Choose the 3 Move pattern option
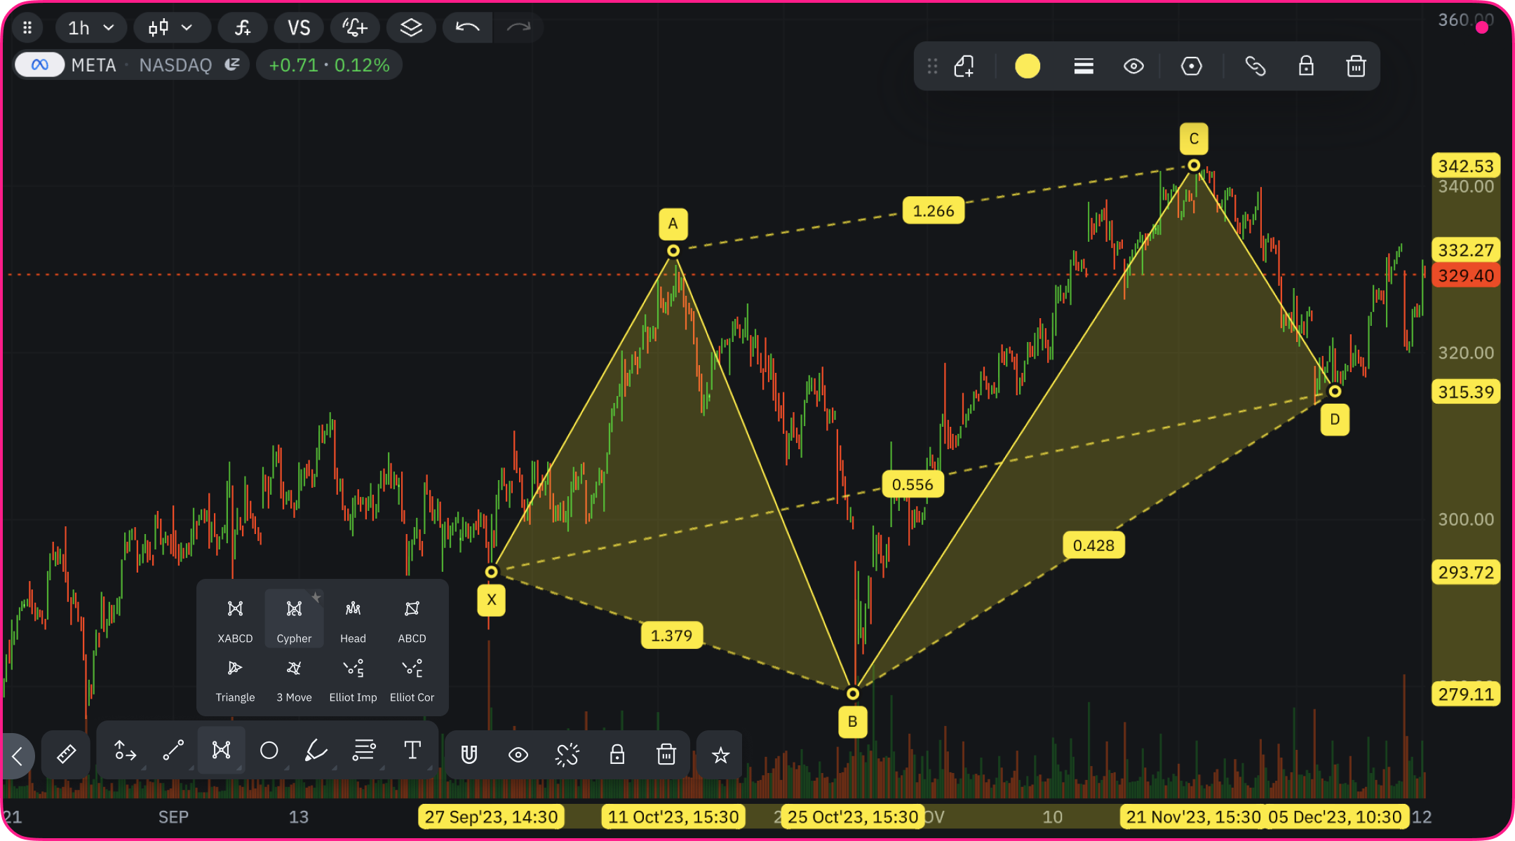Image resolution: width=1515 pixels, height=841 pixels. [x=294, y=678]
